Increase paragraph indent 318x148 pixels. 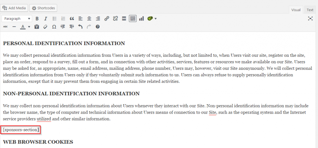click(x=72, y=27)
